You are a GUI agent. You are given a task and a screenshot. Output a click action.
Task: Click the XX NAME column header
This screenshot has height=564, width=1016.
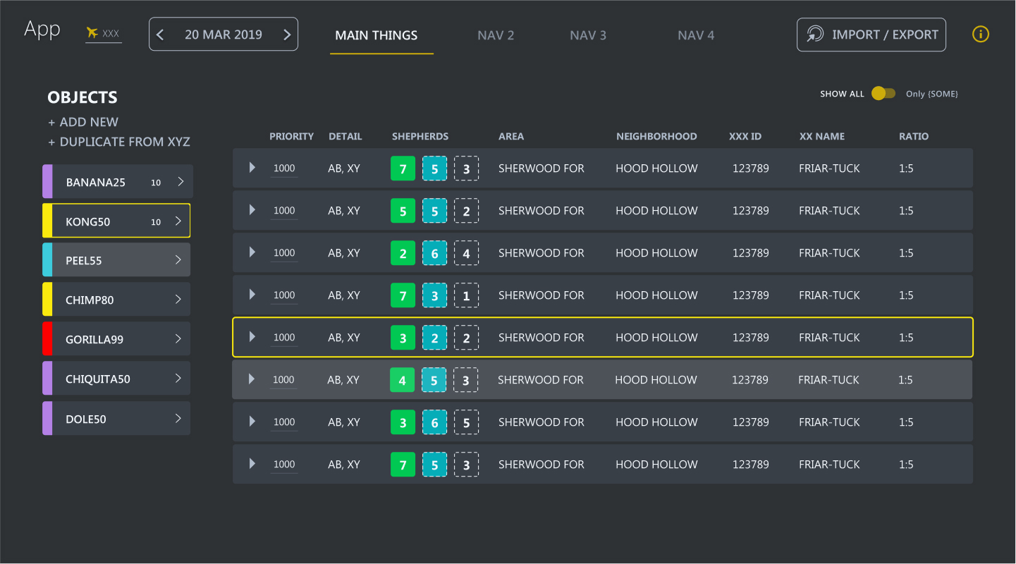pos(822,136)
